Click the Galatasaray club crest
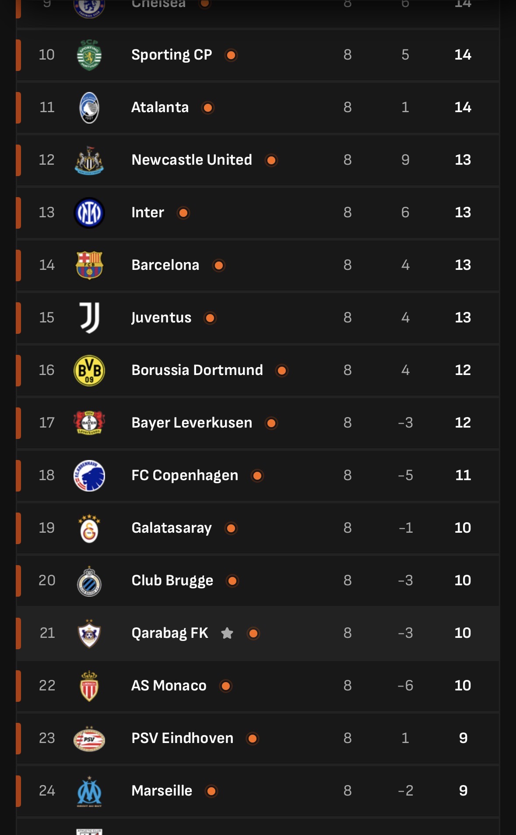This screenshot has width=516, height=835. pyautogui.click(x=89, y=528)
